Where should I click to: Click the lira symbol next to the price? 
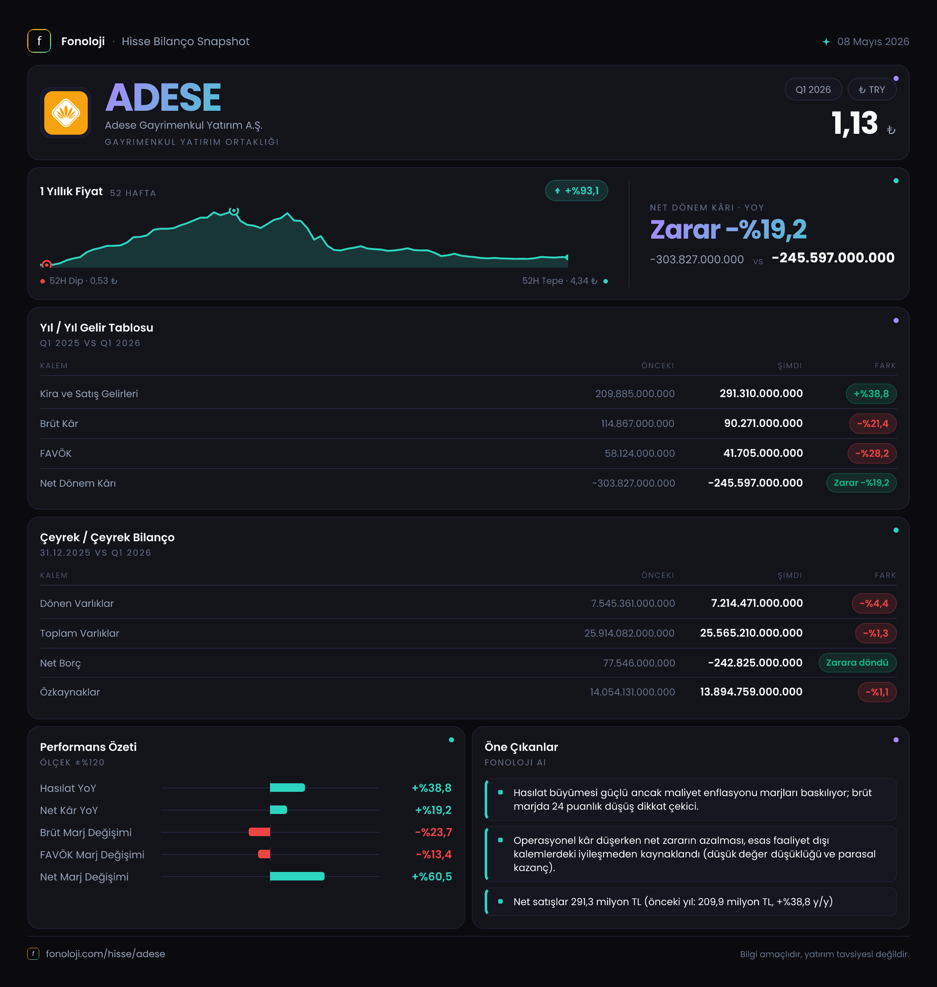[891, 130]
